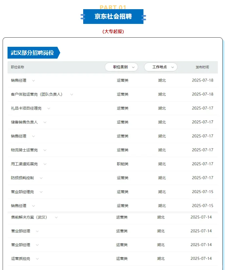This screenshot has height=270, width=225.
Task: Click 职能类 category in 用工渠道拓展岗 row
Action: 122,164
